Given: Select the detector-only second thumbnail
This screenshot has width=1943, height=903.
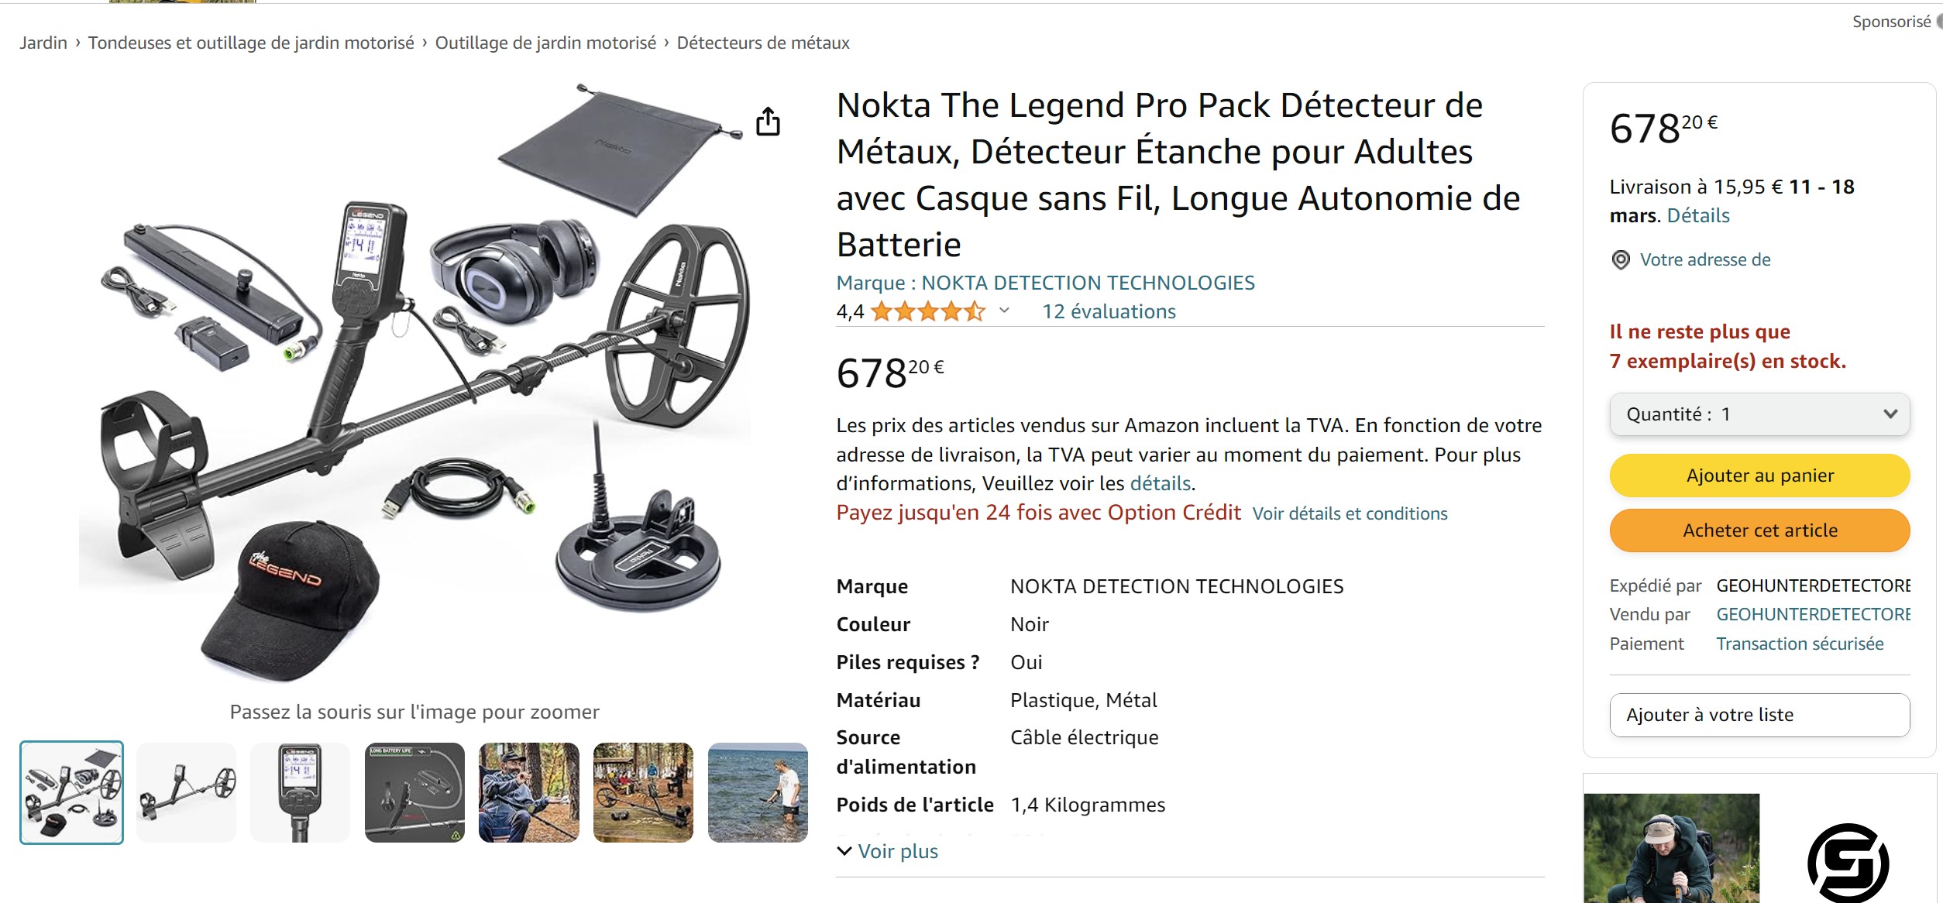Looking at the screenshot, I should tap(186, 792).
